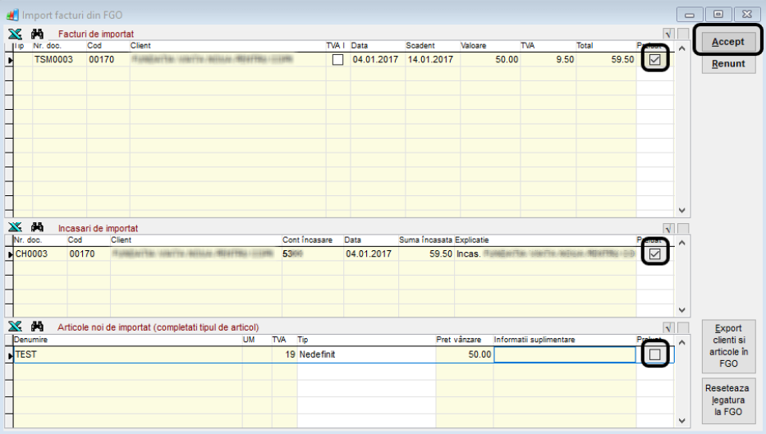Open binoculars search for Incasari de importat
766x434 pixels.
pos(37,227)
